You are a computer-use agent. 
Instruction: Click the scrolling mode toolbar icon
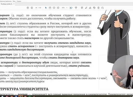(x=76, y=8)
